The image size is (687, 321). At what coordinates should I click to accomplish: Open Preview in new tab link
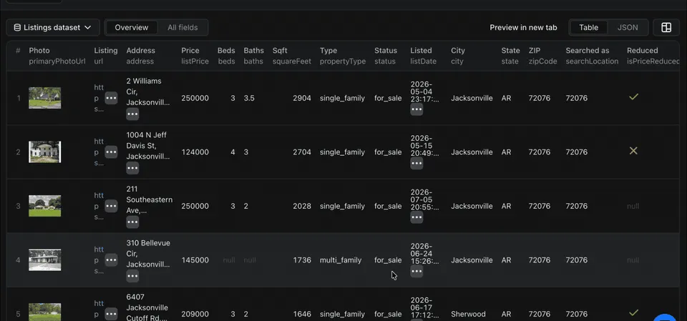tap(523, 28)
